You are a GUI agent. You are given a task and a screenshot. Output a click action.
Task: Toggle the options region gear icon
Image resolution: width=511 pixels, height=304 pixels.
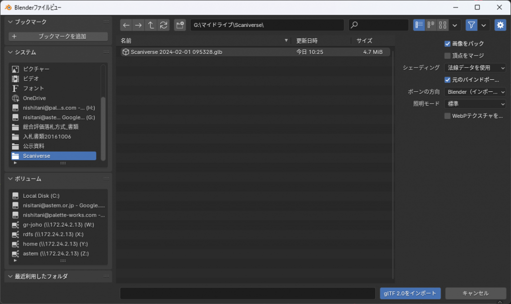[500, 25]
